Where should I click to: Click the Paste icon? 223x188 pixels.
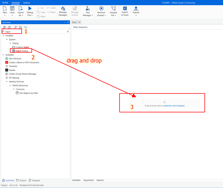click(38, 16)
